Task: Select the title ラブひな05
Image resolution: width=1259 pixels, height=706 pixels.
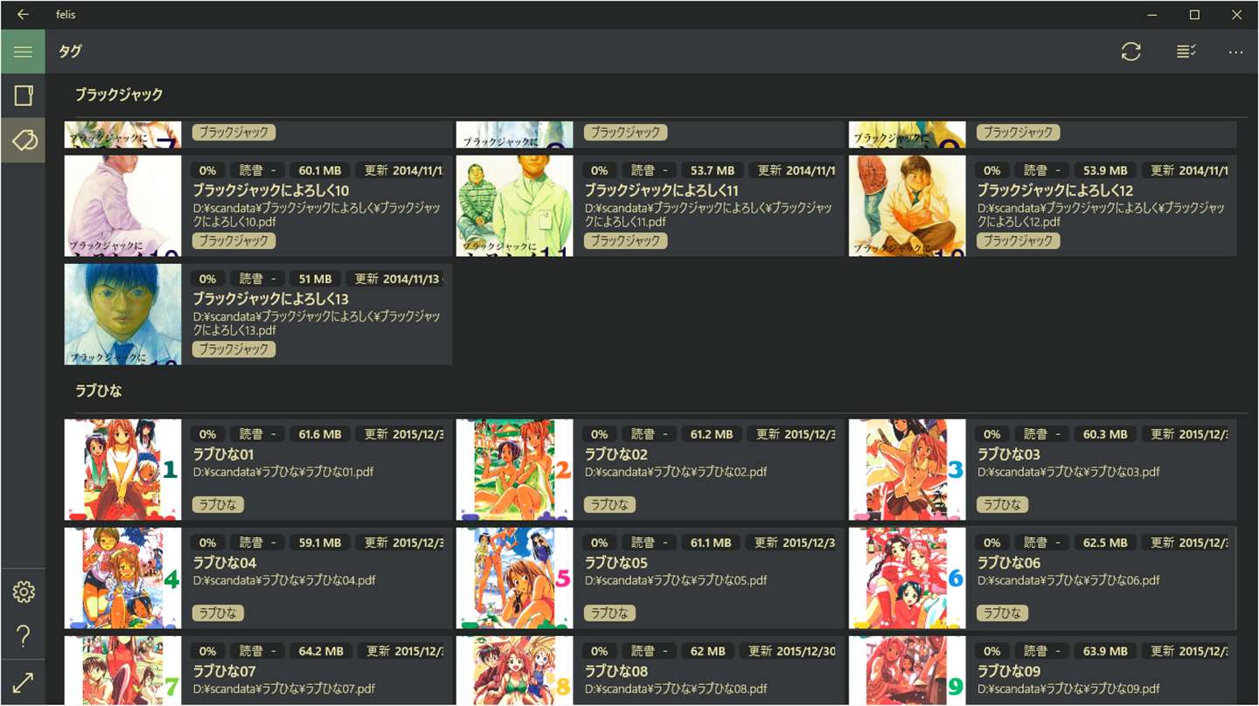Action: coord(616,563)
